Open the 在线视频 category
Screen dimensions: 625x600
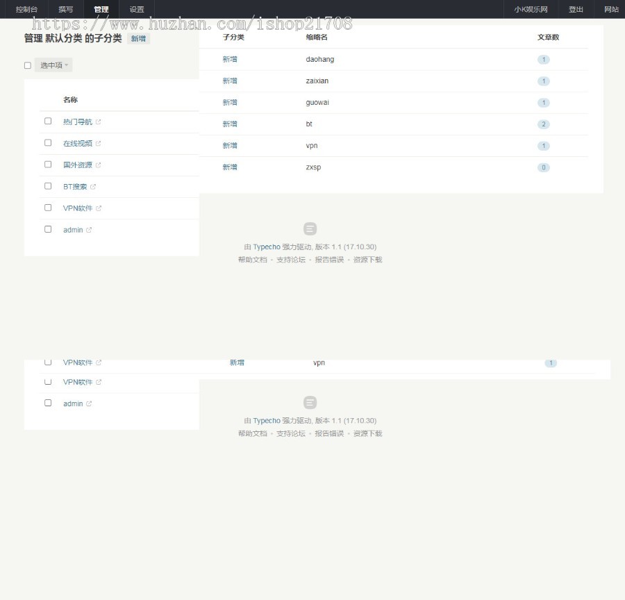click(78, 144)
